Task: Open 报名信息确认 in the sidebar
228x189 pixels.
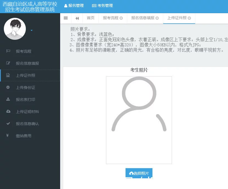Action: click(27, 124)
